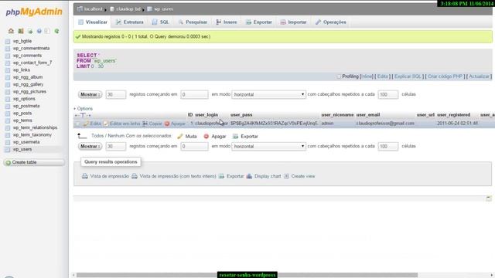This screenshot has width=495, height=278.
Task: Open the SQL tab
Action: pos(160,22)
